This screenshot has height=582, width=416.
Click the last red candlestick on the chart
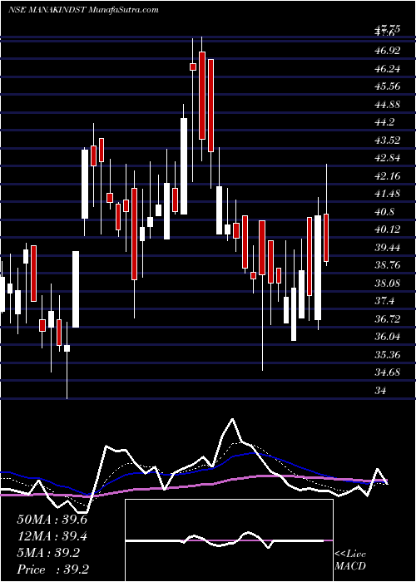pos(326,238)
